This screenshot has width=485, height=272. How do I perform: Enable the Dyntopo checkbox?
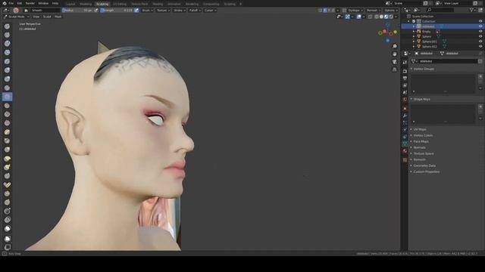[x=344, y=10]
